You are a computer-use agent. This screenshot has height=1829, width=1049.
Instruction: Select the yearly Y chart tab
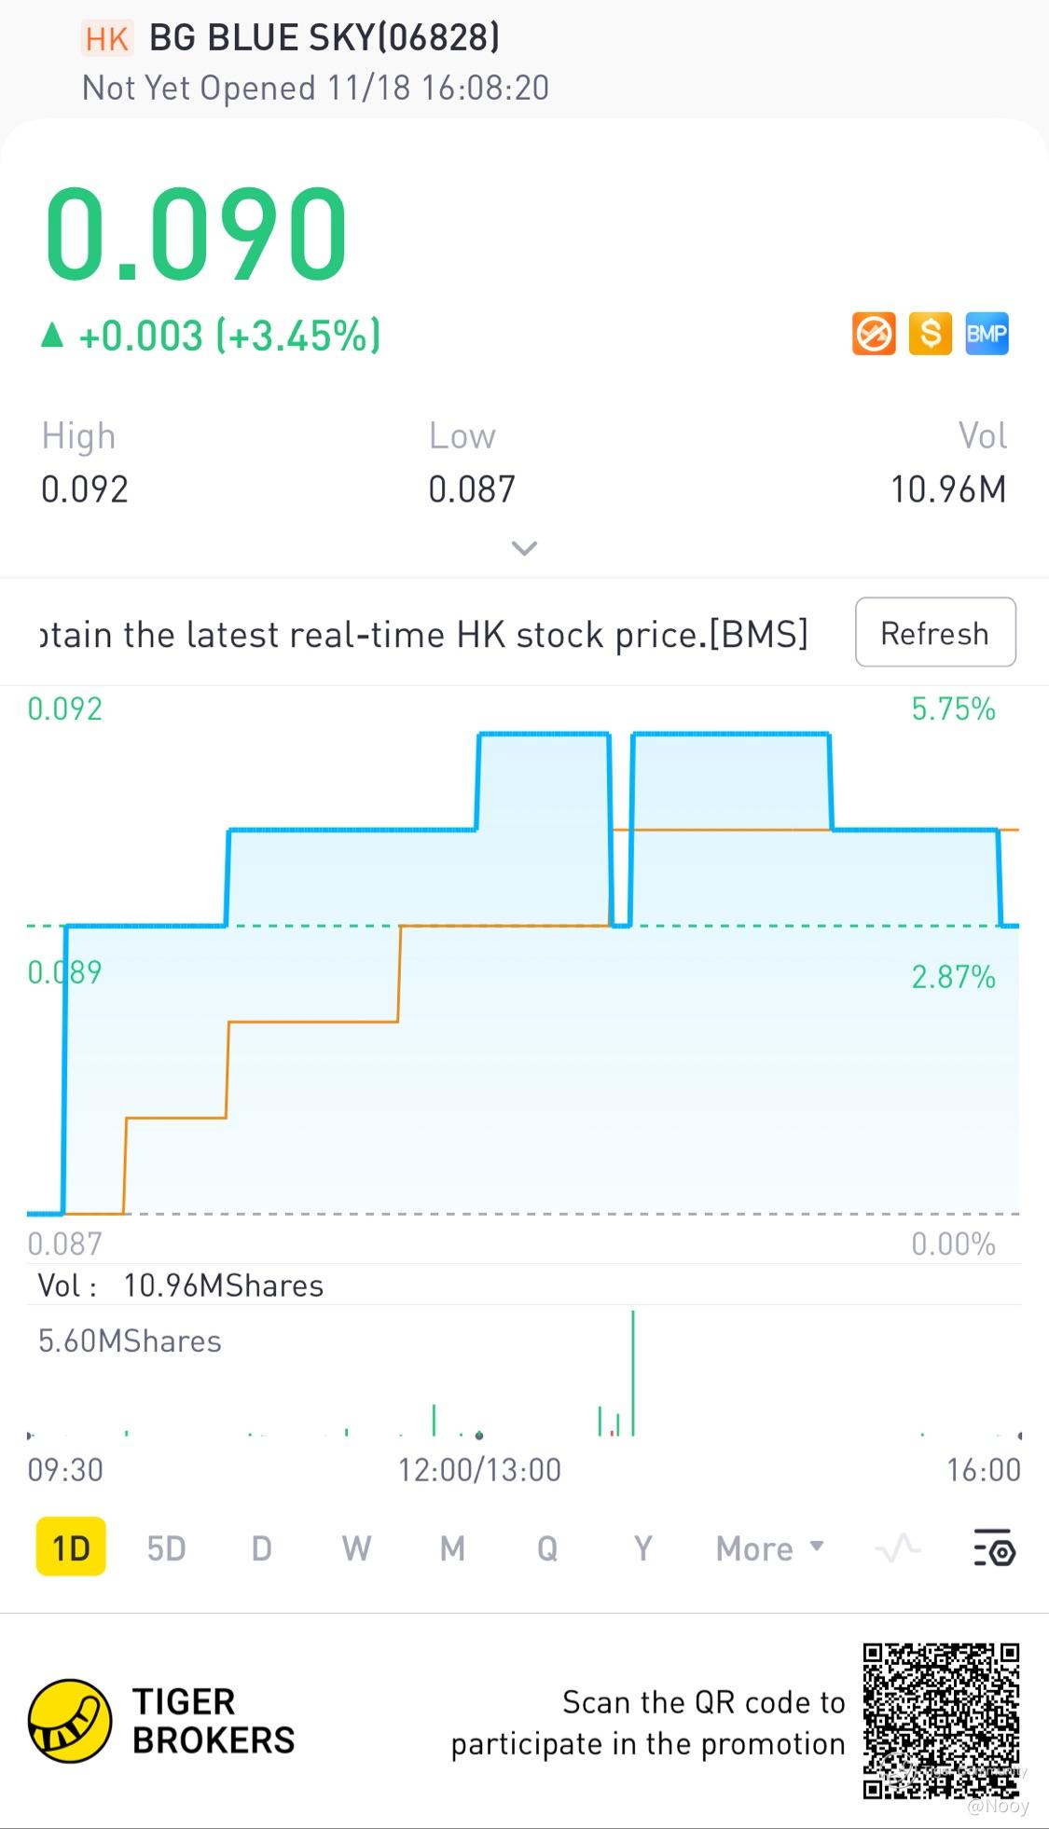click(642, 1548)
